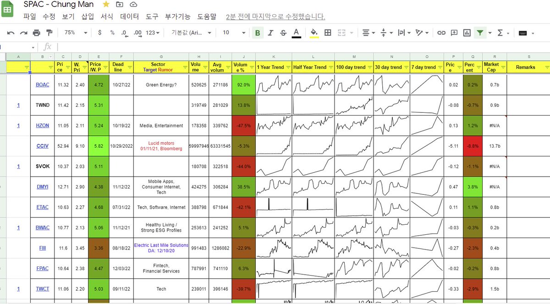Open the 도움말 menu

coord(207,17)
